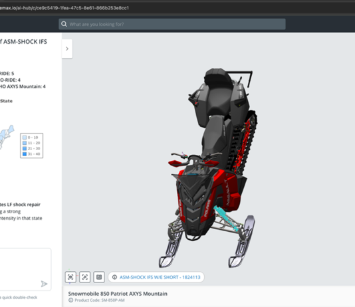Open the ASM-SHOCK IFS W/E SHORT - 1824113 part link
Image resolution: width=355 pixels, height=307 pixels.
coord(160,277)
